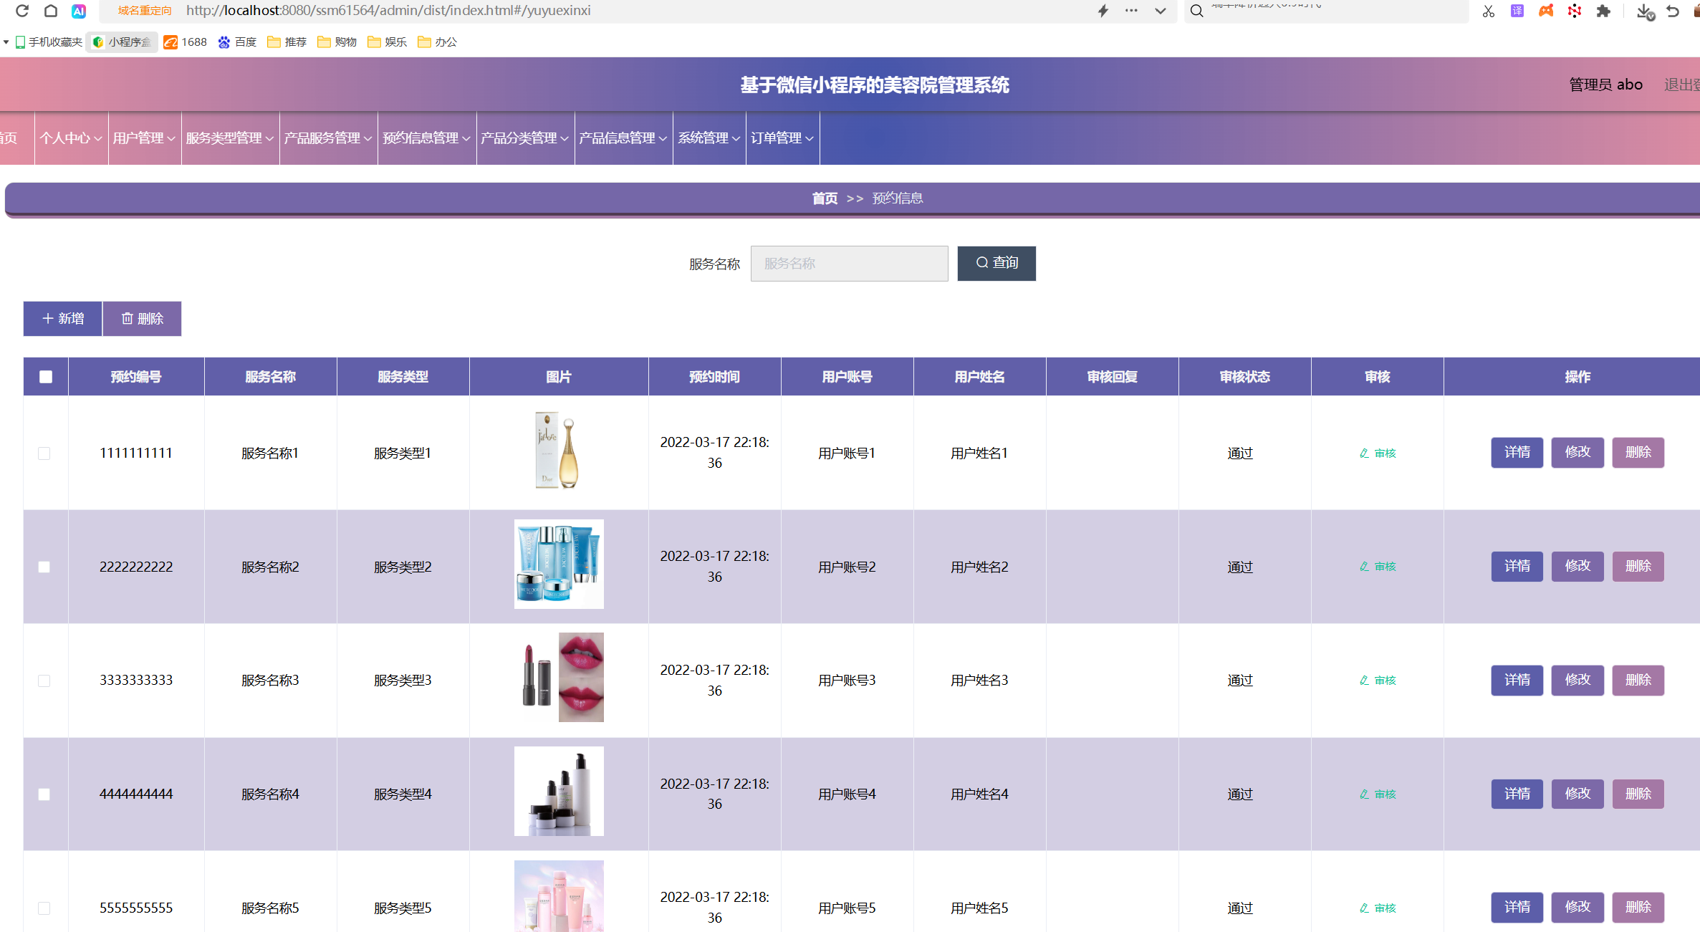Expand the 个人中心 menu
1700x932 pixels.
71,138
